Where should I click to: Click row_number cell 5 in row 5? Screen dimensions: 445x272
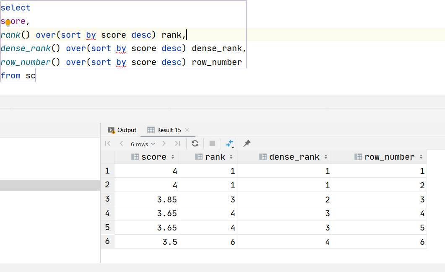click(x=380, y=228)
